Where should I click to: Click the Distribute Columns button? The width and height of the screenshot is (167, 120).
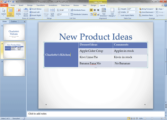tap(79, 14)
